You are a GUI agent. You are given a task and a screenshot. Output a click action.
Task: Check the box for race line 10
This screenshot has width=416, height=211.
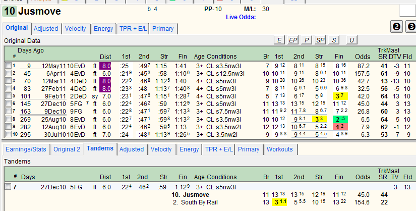click(x=9, y=134)
